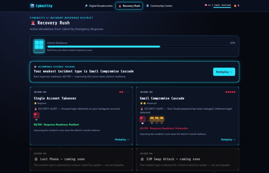Viewport: 269px width, 173px height.
Task: Redeploy the Single Account Takeover incident
Action: click(122, 140)
